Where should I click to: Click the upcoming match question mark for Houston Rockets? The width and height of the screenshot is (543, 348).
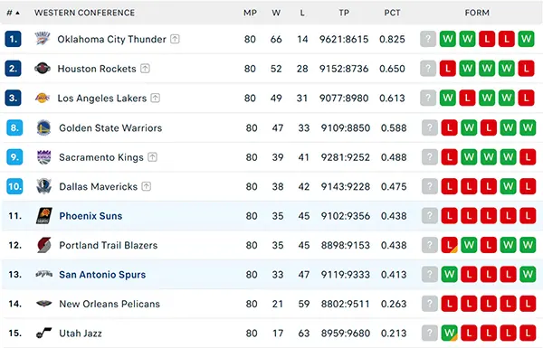coord(428,68)
